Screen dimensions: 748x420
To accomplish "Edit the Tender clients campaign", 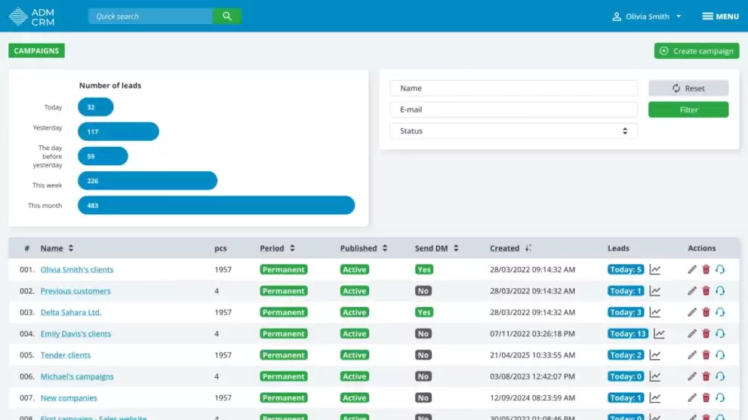I will point(691,355).
